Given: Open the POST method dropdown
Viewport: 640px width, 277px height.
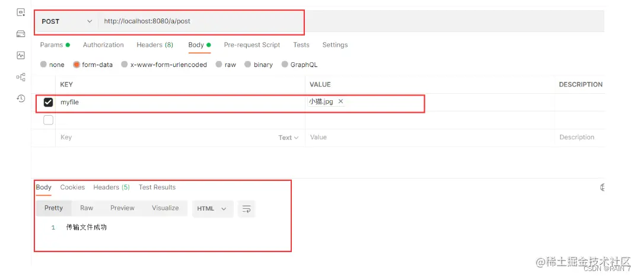Looking at the screenshot, I should click(67, 21).
